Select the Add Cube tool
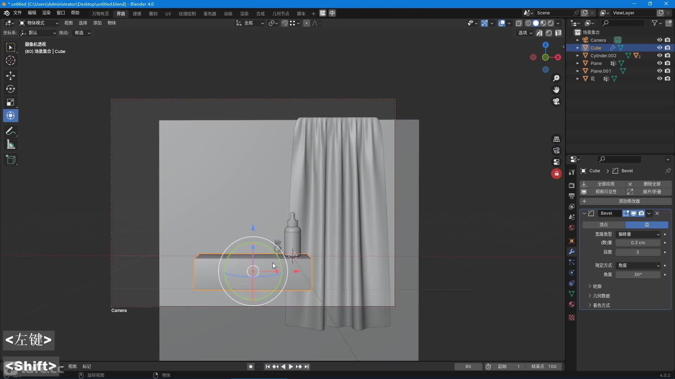The height and width of the screenshot is (379, 675). coord(11,160)
